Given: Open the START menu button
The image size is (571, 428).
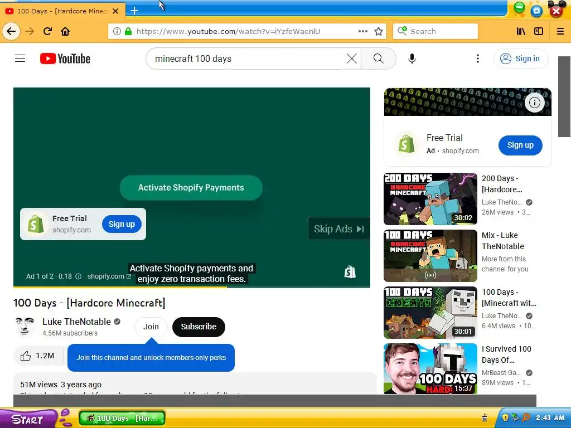Looking at the screenshot, I should pyautogui.click(x=27, y=419).
